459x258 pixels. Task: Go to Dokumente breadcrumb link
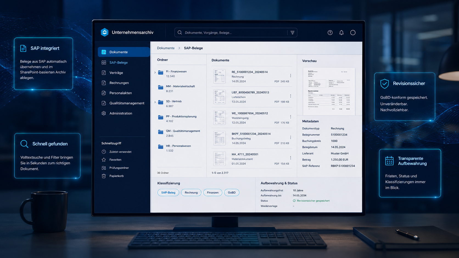[x=166, y=48]
